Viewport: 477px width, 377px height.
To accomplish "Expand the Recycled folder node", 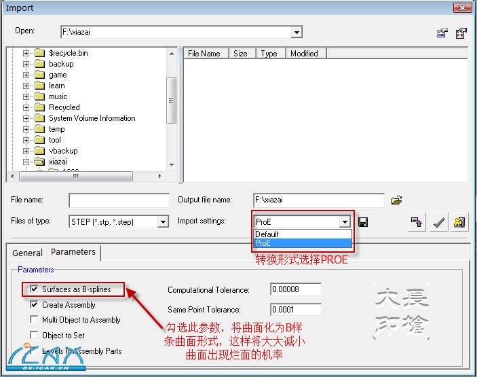I will pyautogui.click(x=26, y=107).
